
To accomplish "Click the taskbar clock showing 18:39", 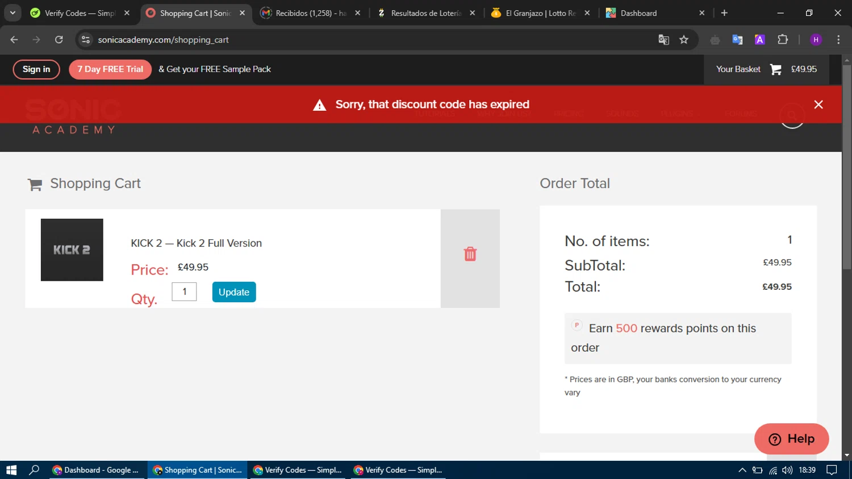I will click(x=807, y=470).
